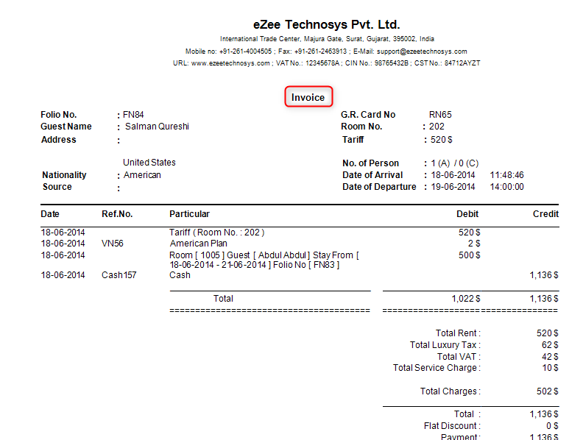This screenshot has height=440, width=583.
Task: Click Total Rent value 520 $
Action: point(548,333)
